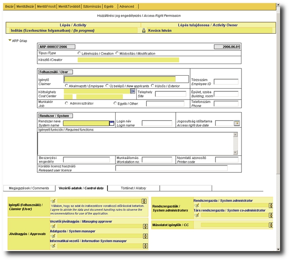Click the Igénylő / Claimer name field

(120, 79)
